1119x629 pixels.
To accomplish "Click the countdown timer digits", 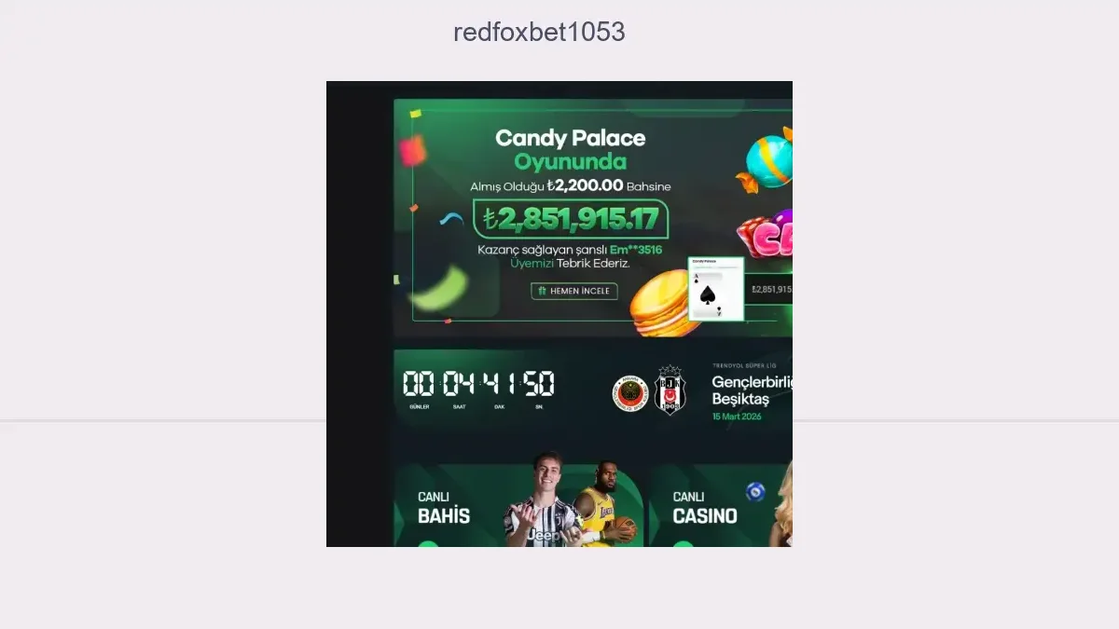I will click(478, 383).
